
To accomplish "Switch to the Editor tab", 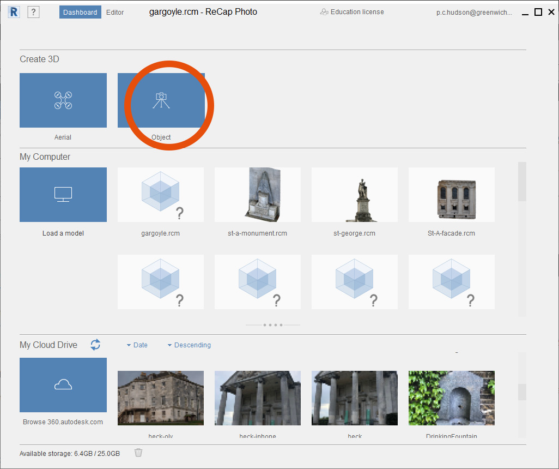I will [x=115, y=11].
